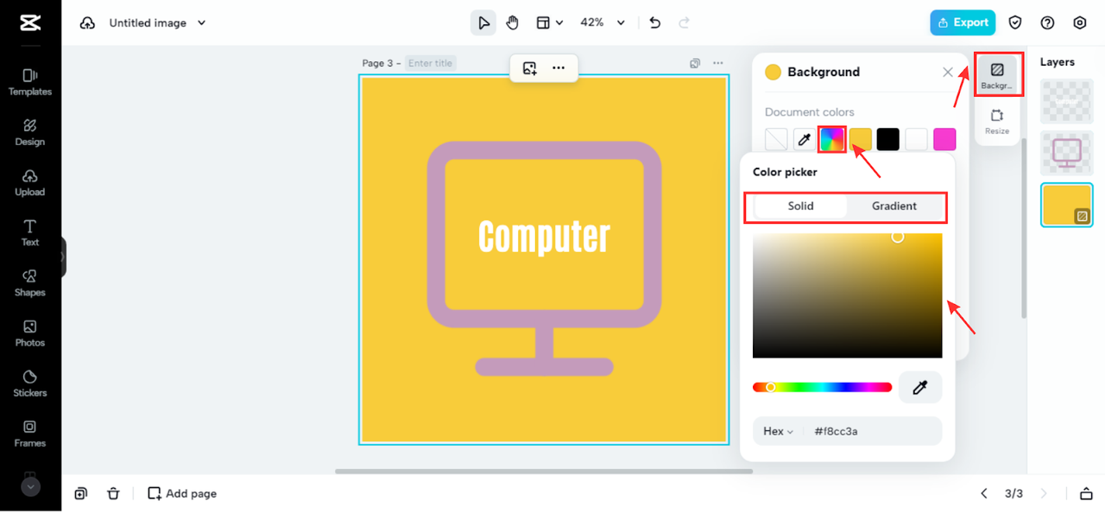Viewport: 1105px width, 514px height.
Task: Choose the magenta document color swatch
Action: pos(944,139)
